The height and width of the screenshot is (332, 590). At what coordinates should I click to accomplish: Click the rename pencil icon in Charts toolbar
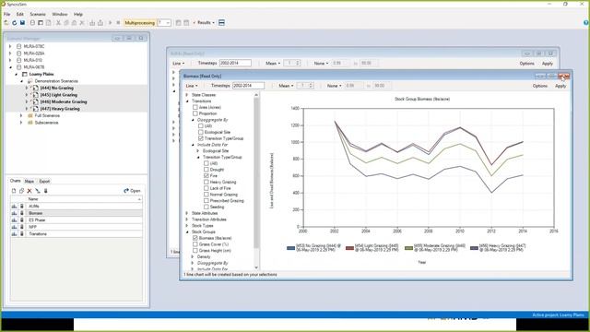tap(38, 191)
